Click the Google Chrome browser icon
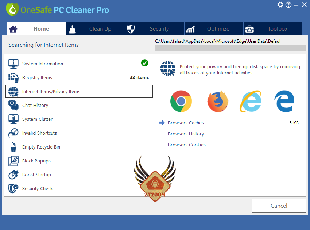This screenshot has width=310, height=230. pos(181,101)
